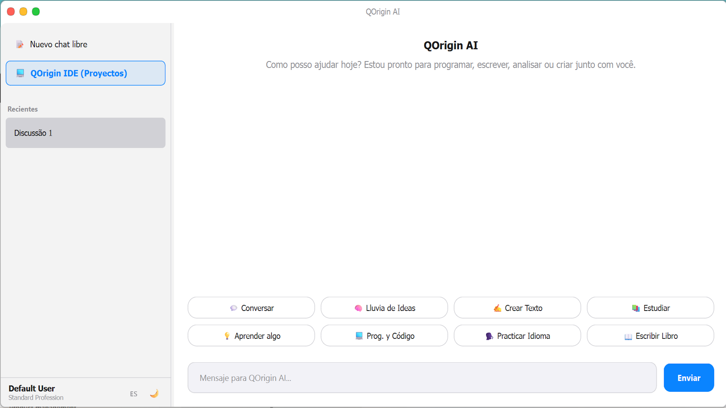Select Crear Texto option
The width and height of the screenshot is (726, 408).
(x=517, y=308)
